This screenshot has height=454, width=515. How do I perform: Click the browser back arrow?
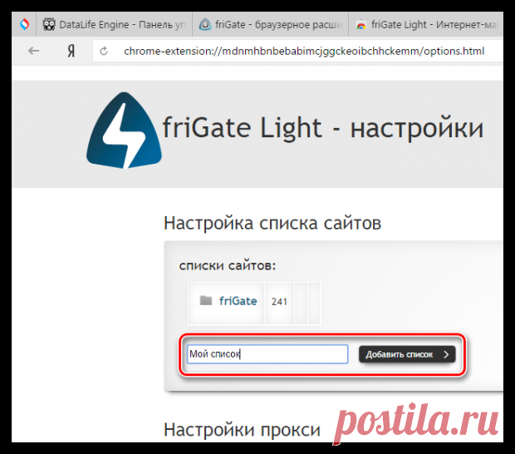coord(33,51)
